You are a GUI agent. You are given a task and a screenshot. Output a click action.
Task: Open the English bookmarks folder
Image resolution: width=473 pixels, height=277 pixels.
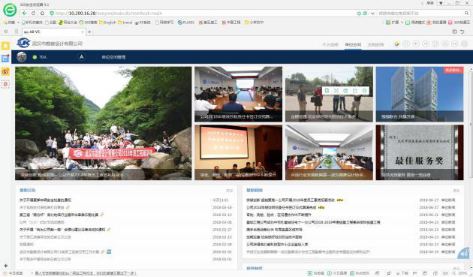pos(107,23)
